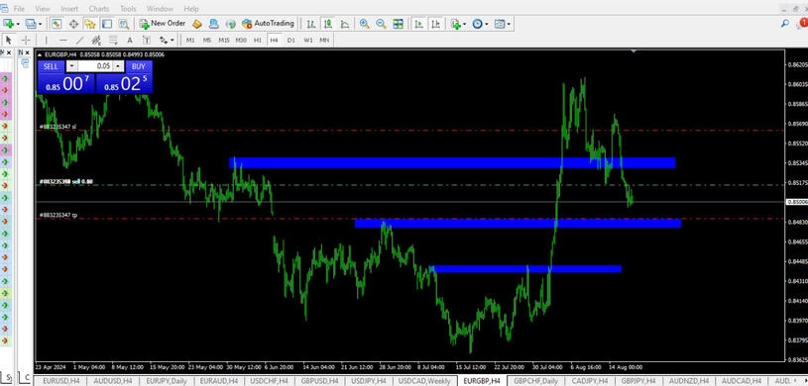This screenshot has height=386, width=808.
Task: Toggle the Terminal panel icon
Action: coord(107,24)
